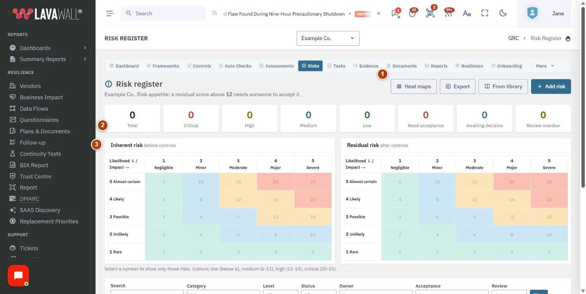Filter by the Critical count card
The image size is (586, 294).
(x=191, y=119)
